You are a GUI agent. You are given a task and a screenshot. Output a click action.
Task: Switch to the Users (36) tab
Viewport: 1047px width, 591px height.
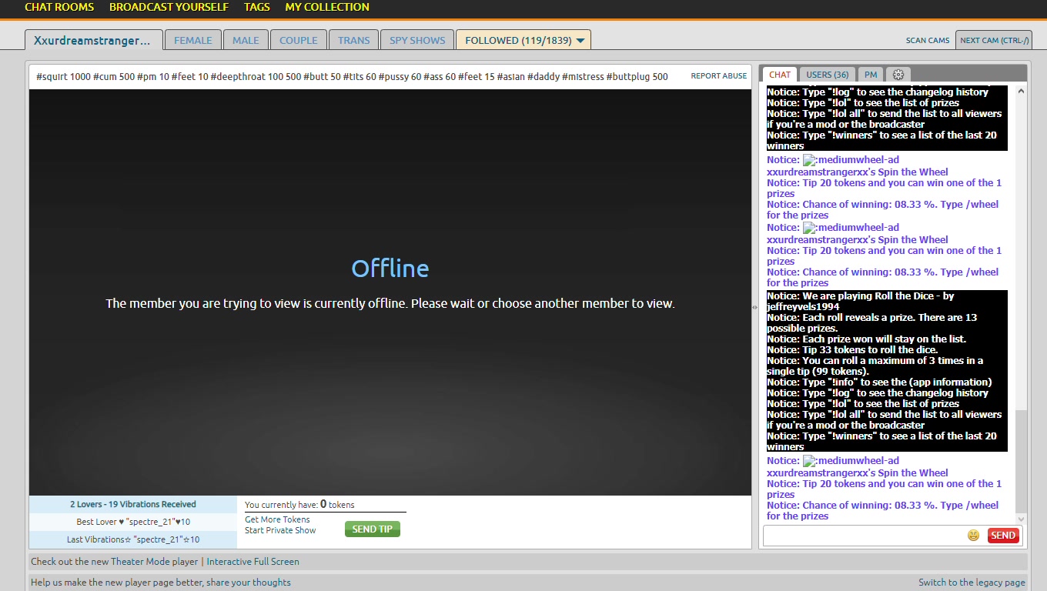coord(827,75)
